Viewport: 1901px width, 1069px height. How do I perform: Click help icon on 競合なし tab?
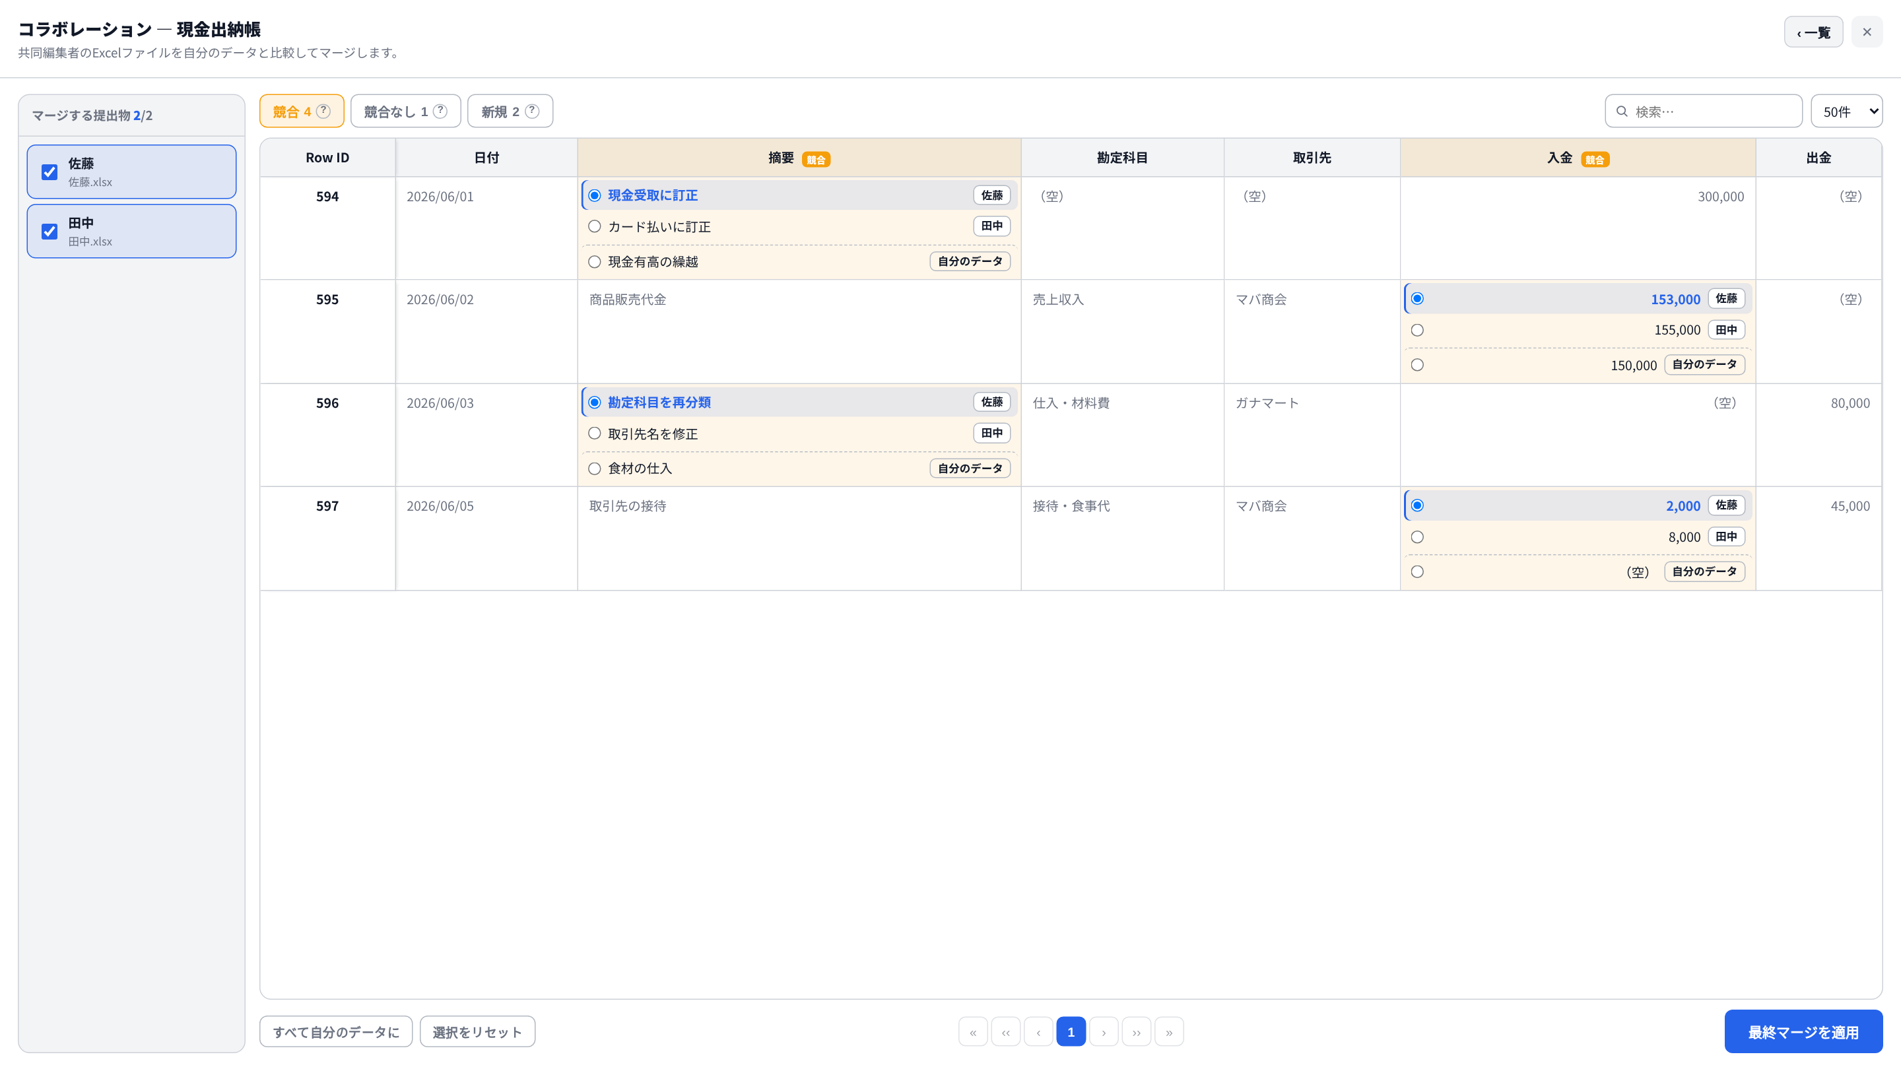(440, 112)
